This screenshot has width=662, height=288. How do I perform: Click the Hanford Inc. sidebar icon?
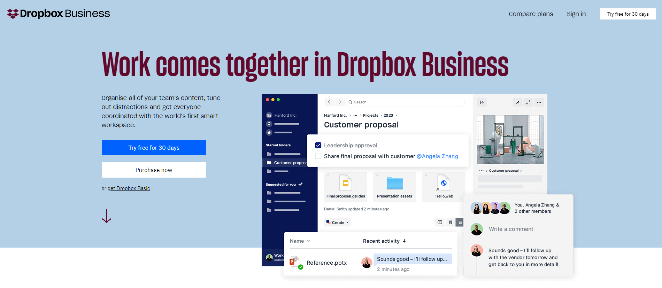[269, 115]
